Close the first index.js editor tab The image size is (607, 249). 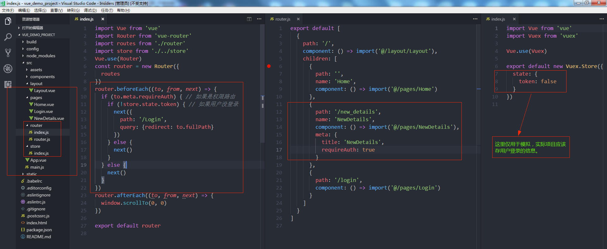[x=103, y=19]
